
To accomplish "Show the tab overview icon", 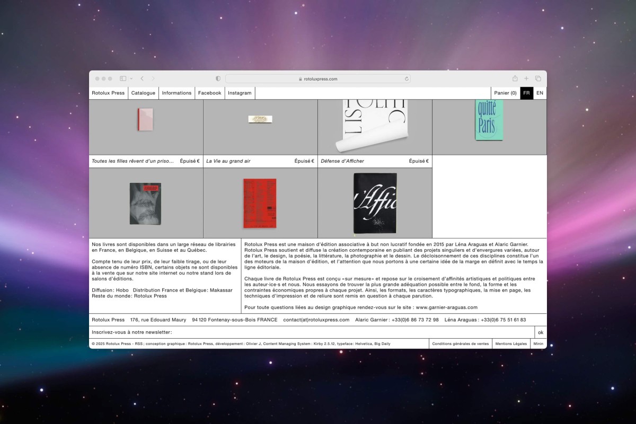I will (538, 78).
